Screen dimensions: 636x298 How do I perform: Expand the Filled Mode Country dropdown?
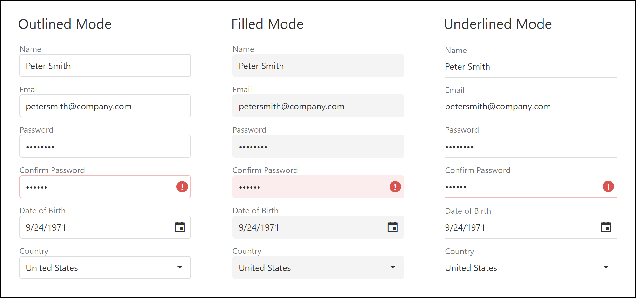pos(393,267)
